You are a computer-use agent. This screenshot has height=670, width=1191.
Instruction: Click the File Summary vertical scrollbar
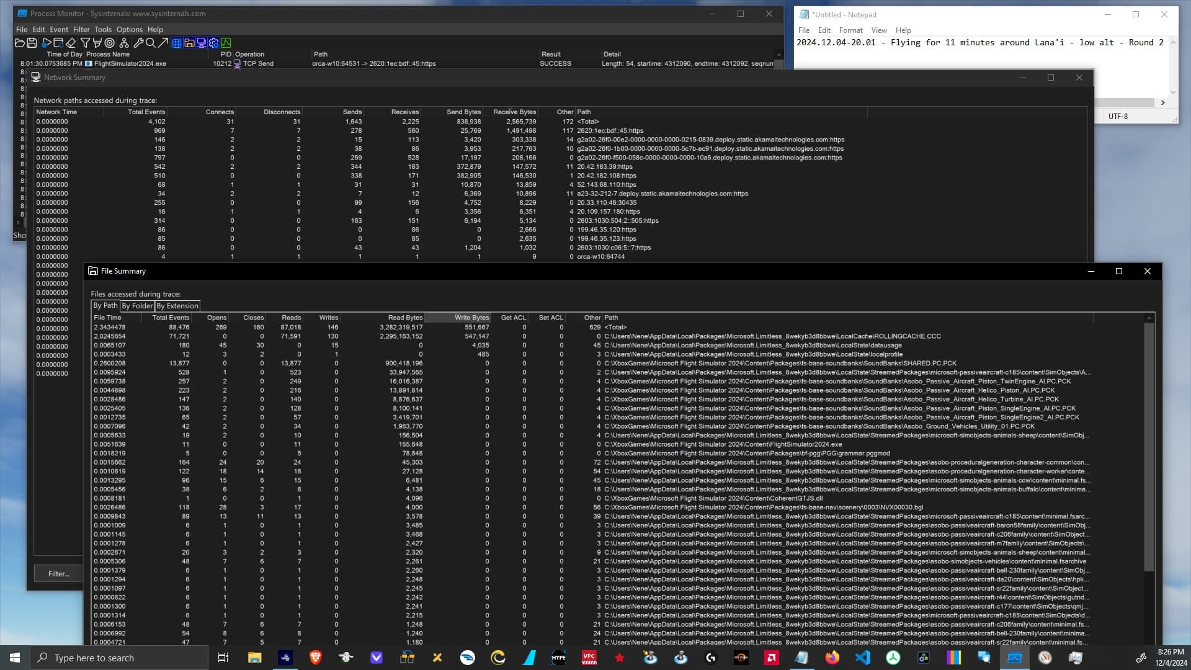[1149, 447]
